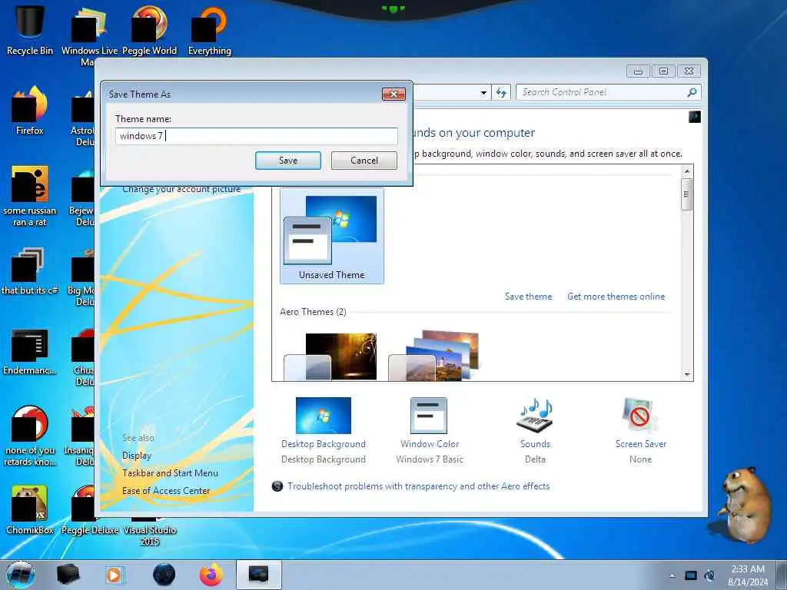Open the media player taskbar icon
This screenshot has height=590, width=787.
[115, 575]
